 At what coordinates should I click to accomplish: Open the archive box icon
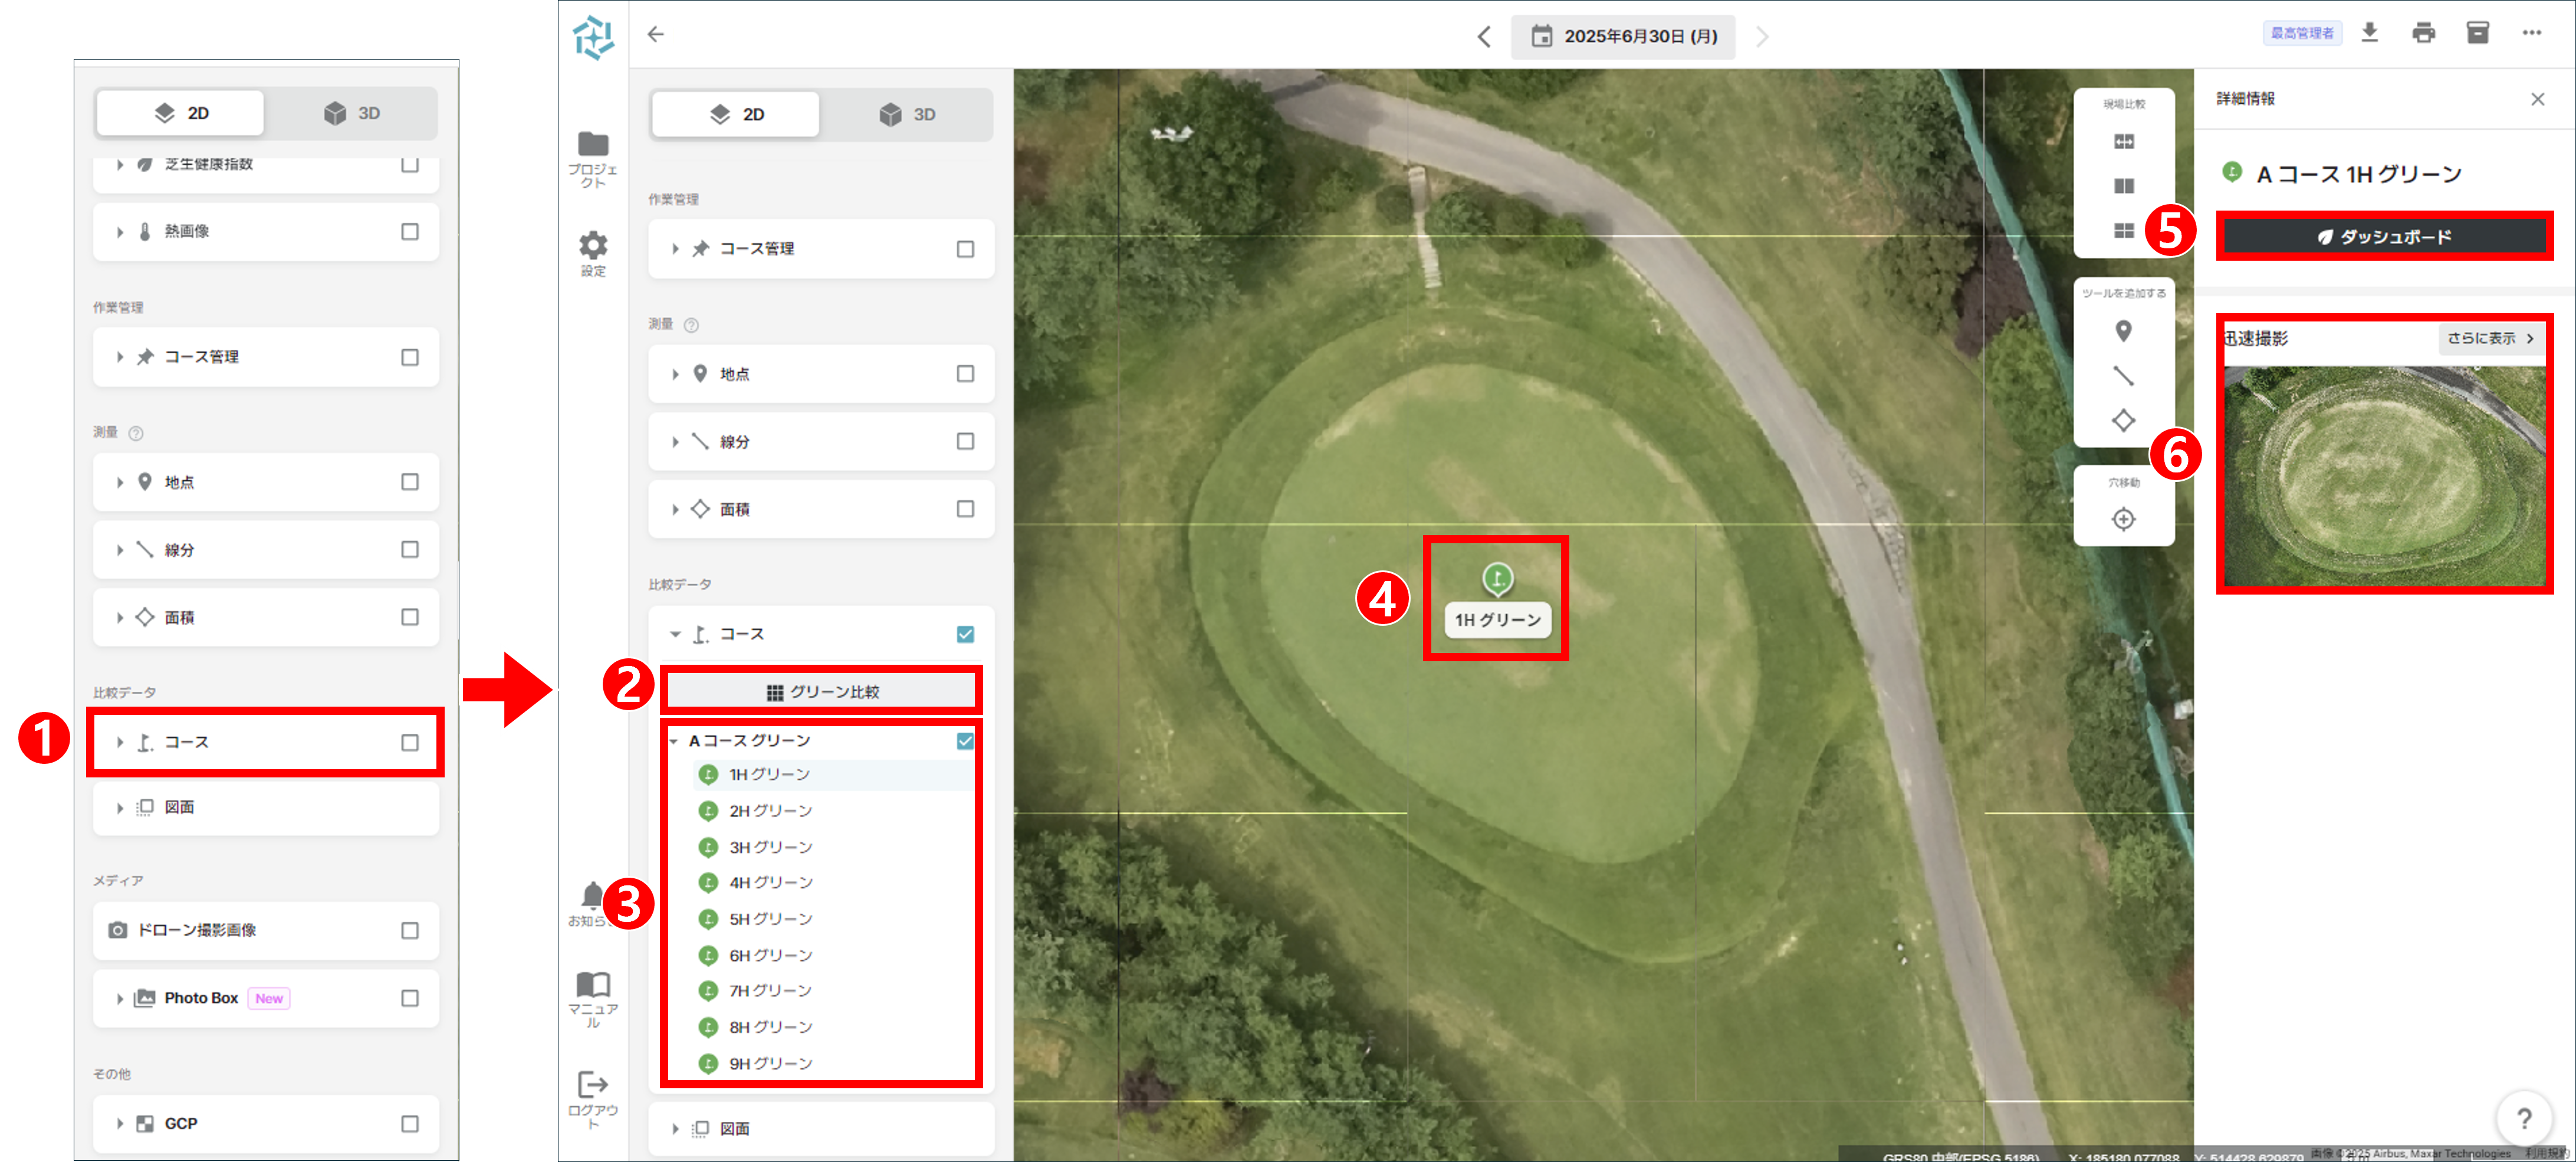pyautogui.click(x=2477, y=33)
